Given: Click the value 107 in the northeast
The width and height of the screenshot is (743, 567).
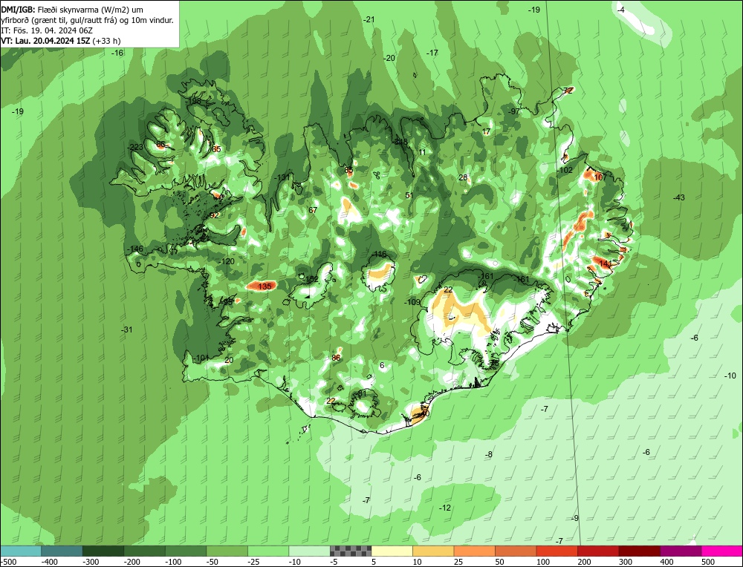Looking at the screenshot, I should tap(600, 177).
